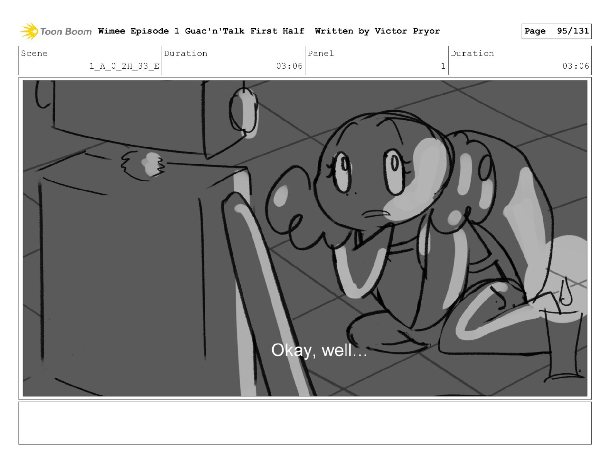Click the empty notes box below the panel
Image resolution: width=611 pixels, height=472 pixels.
[305, 423]
